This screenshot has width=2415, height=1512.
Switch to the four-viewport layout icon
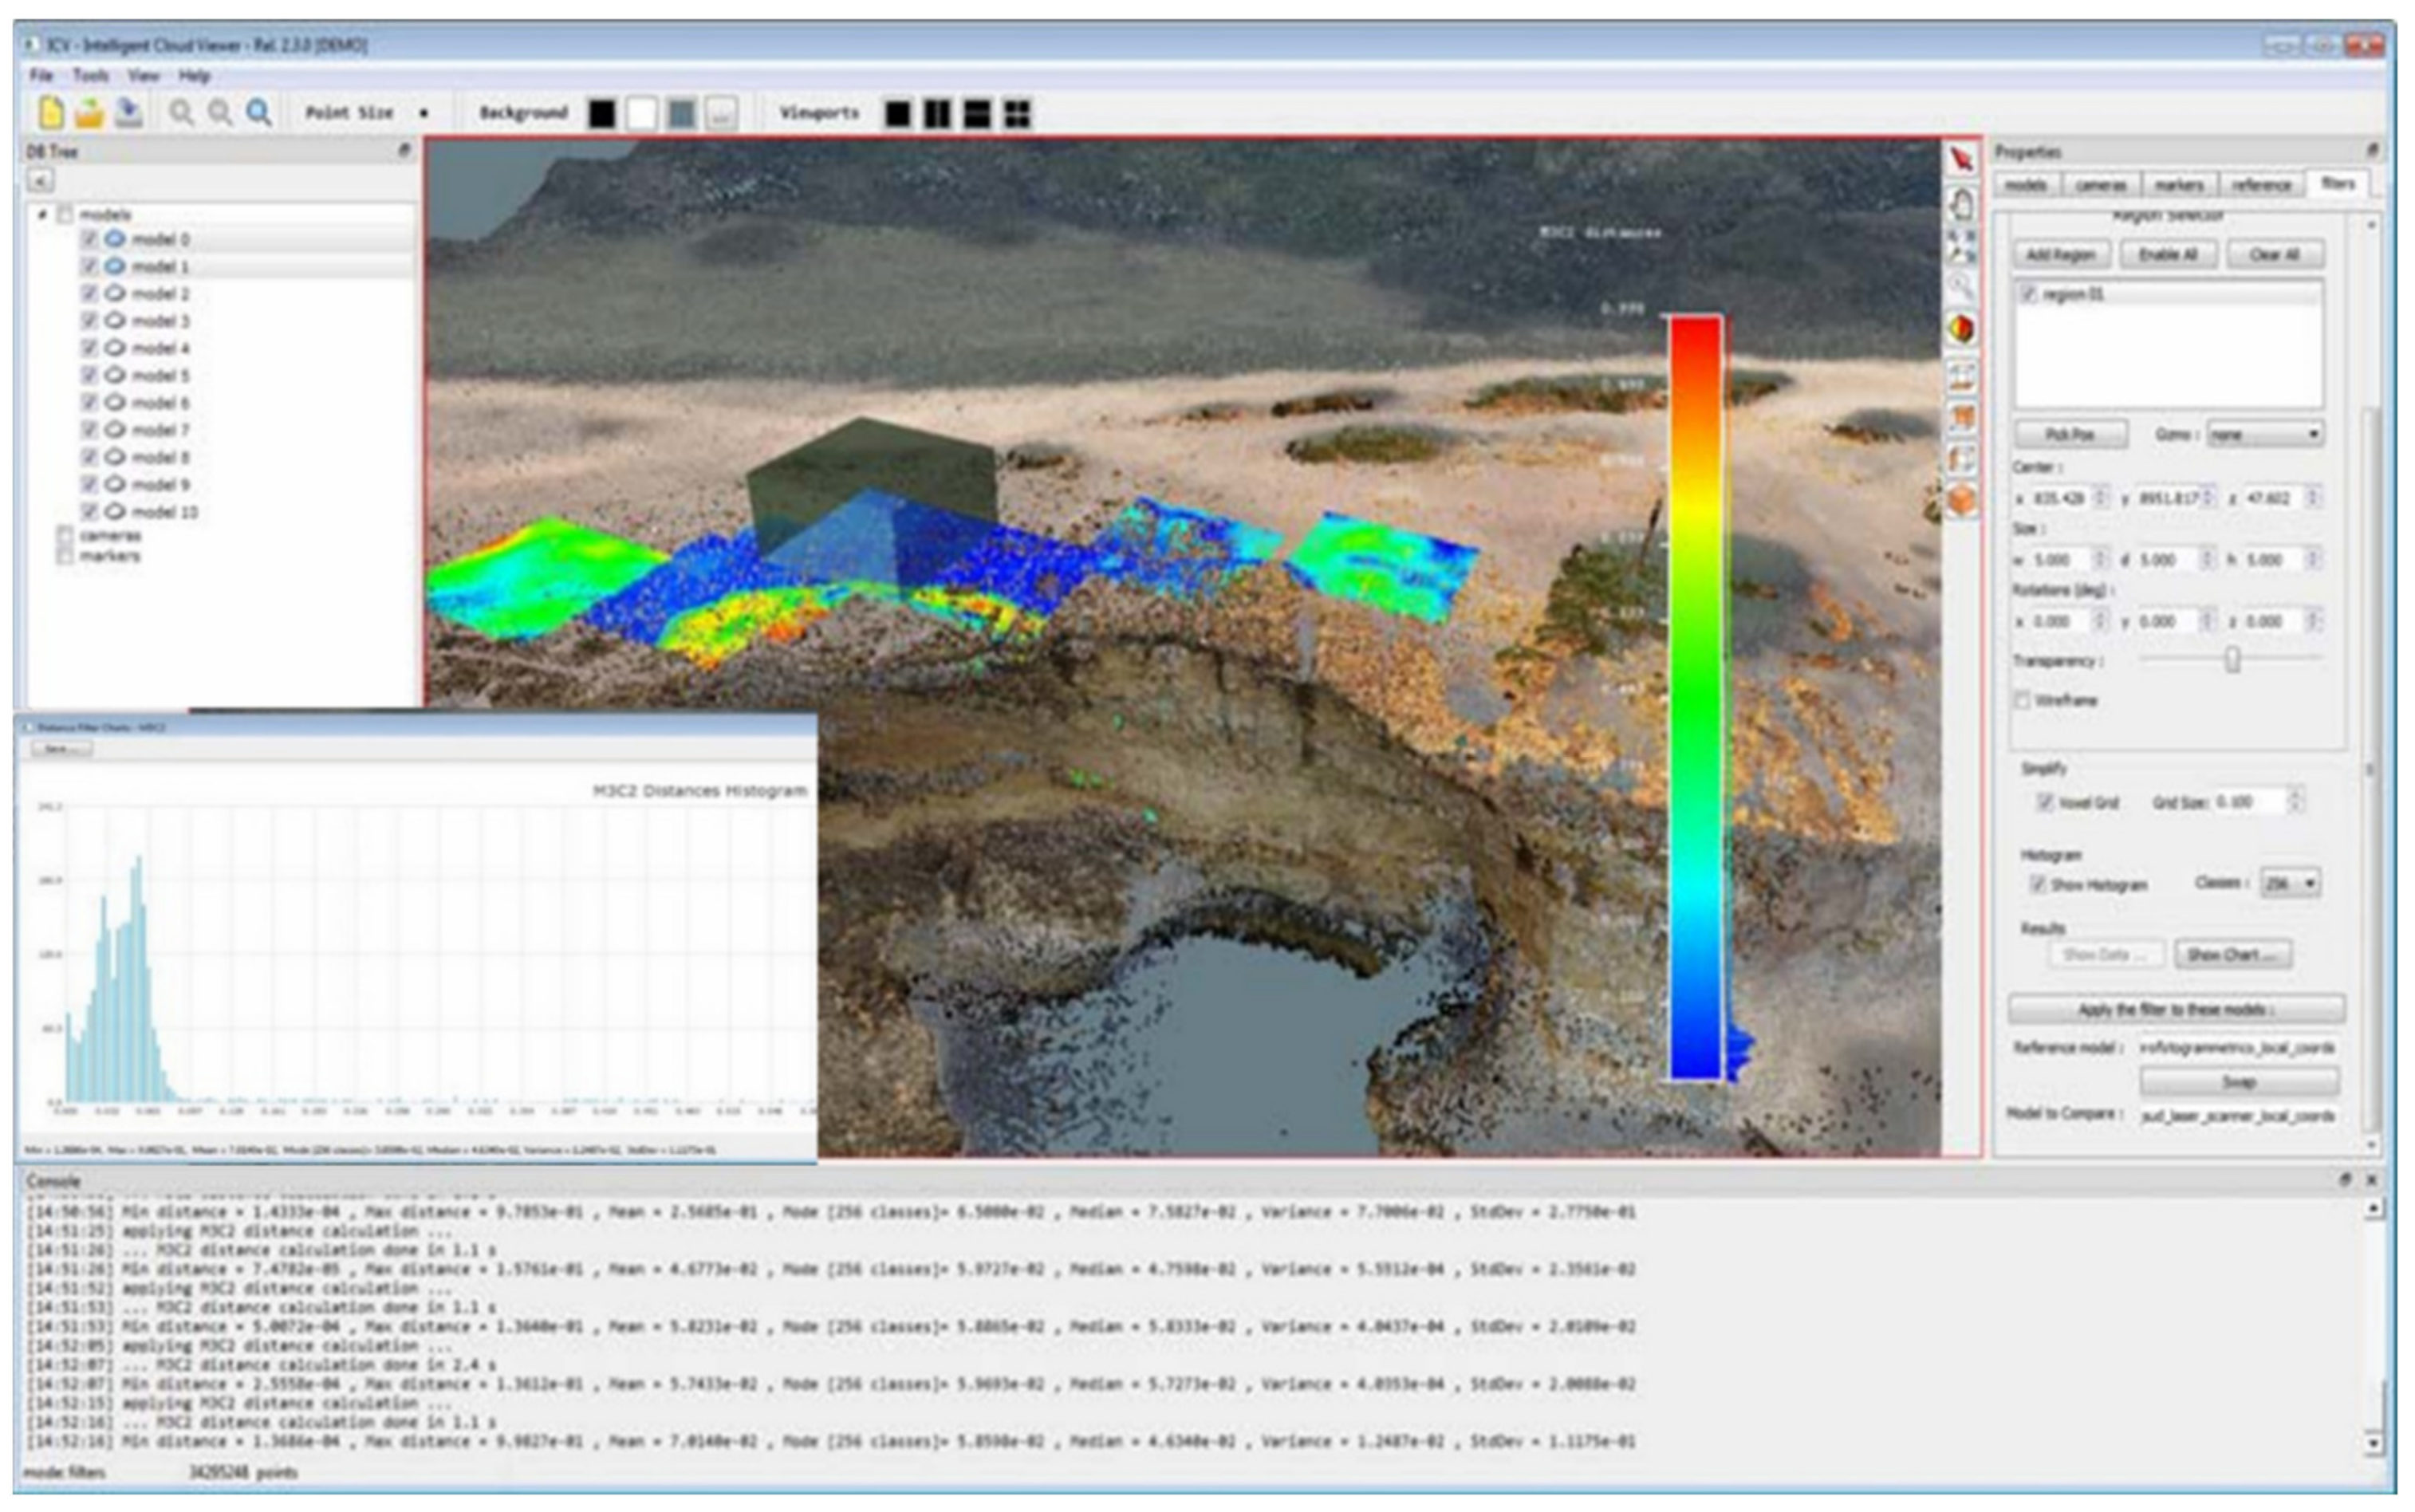(x=1016, y=114)
